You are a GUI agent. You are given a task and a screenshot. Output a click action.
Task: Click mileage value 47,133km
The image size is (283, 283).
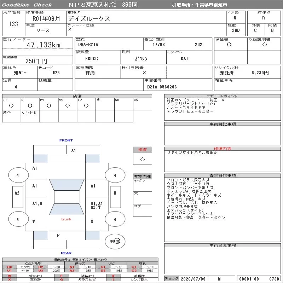click(44, 45)
